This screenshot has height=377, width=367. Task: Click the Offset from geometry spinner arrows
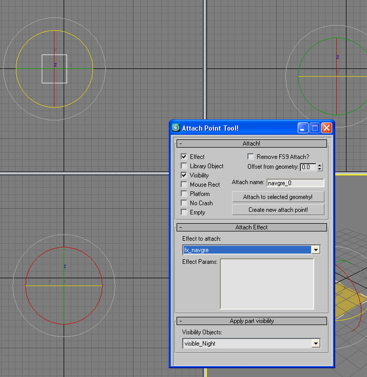320,167
